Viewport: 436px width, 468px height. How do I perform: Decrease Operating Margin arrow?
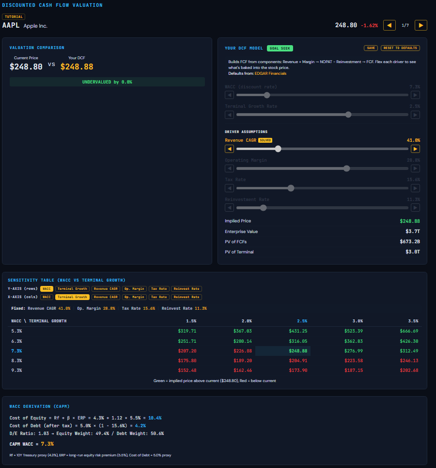(x=229, y=168)
